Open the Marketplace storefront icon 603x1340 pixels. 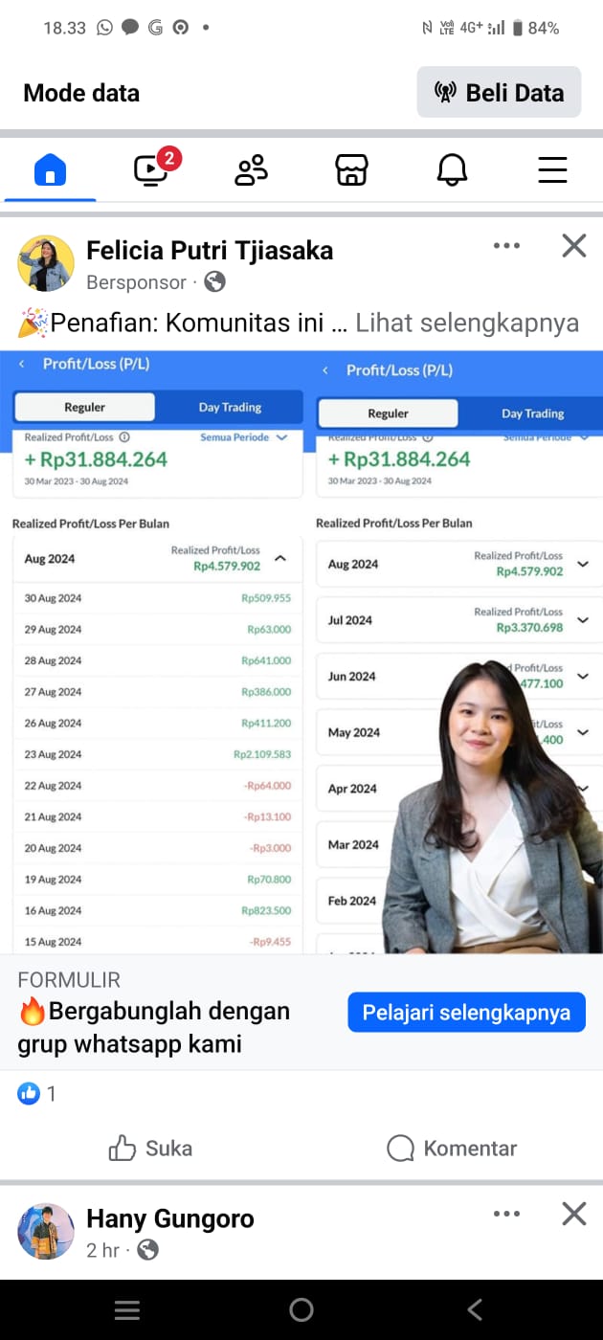351,170
